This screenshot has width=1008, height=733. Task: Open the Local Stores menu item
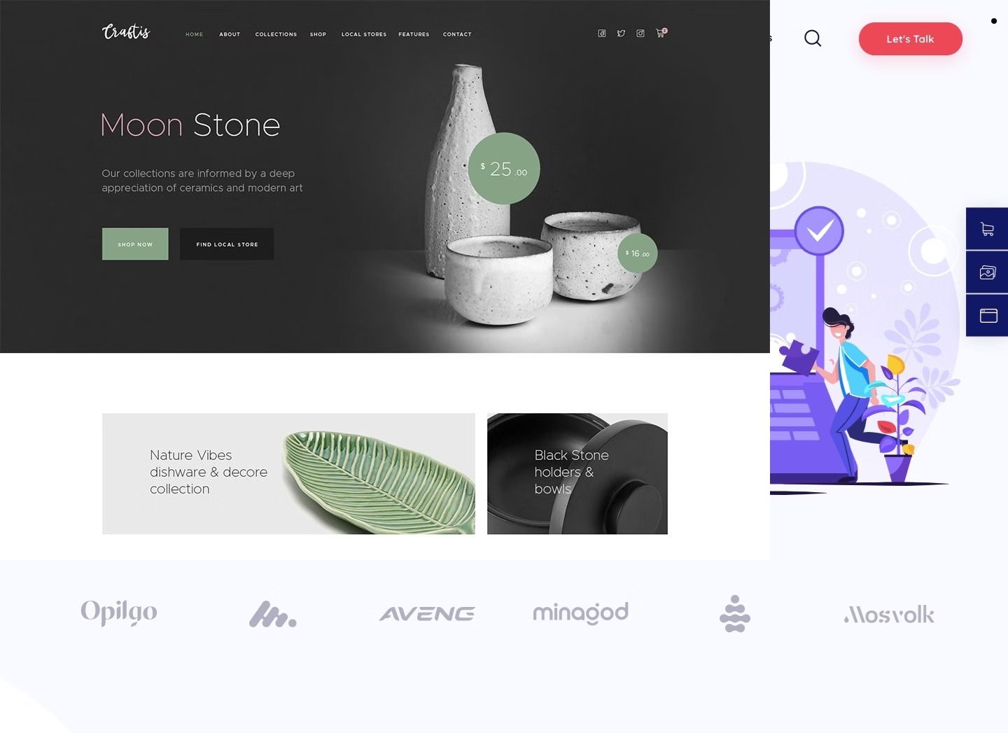363,34
